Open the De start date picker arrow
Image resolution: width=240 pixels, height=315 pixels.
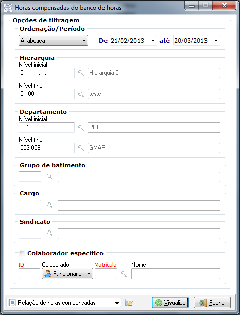153,41
